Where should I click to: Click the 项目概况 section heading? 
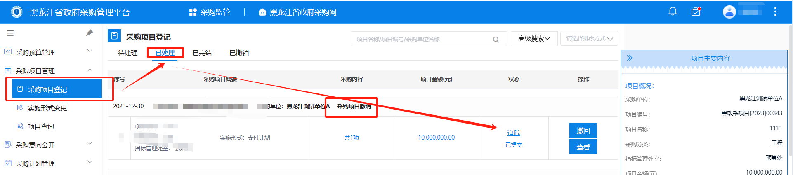click(640, 86)
